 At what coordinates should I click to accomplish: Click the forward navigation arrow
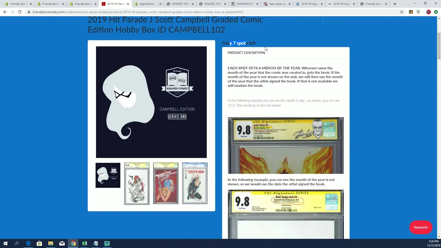click(x=12, y=12)
